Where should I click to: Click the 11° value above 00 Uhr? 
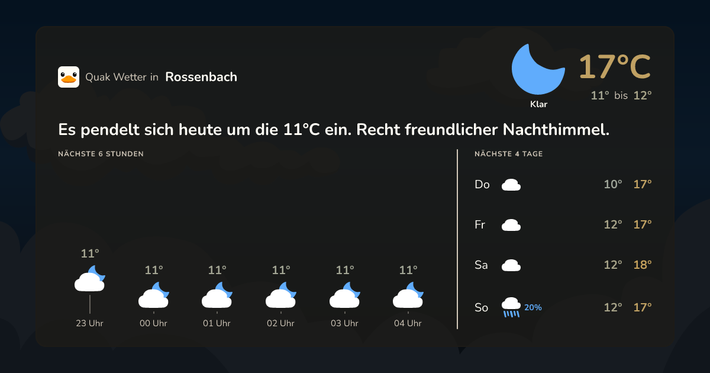pos(154,271)
